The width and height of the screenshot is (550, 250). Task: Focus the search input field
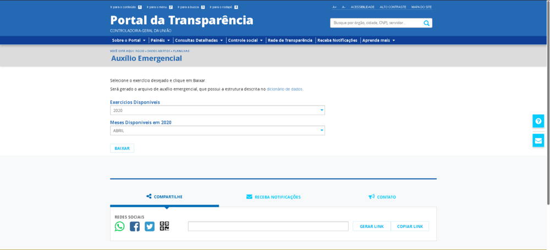click(376, 23)
